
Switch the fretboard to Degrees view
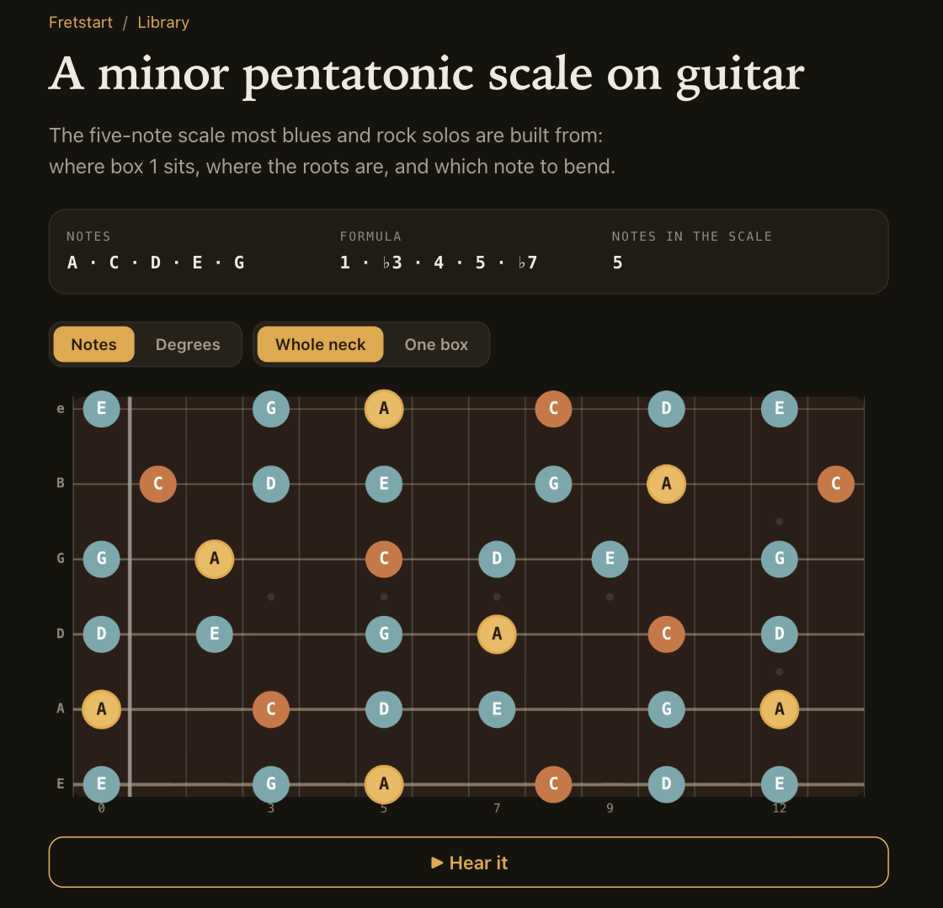point(188,344)
